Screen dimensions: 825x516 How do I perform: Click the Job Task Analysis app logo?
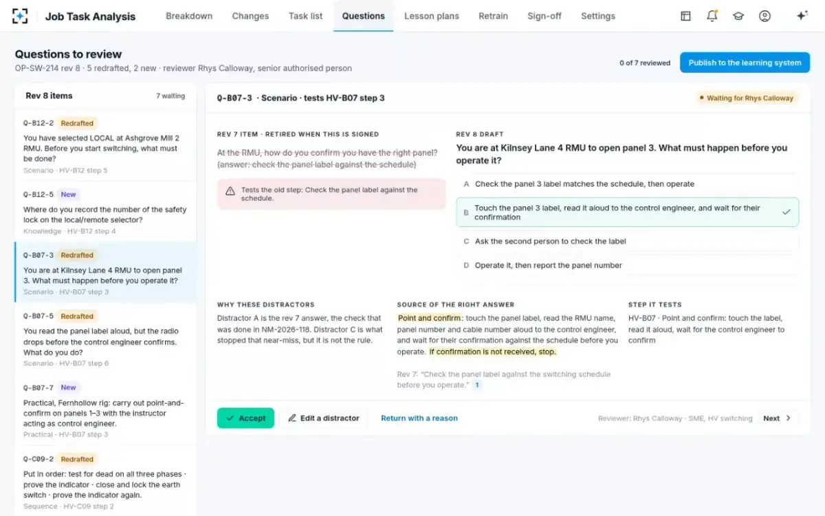[x=21, y=16]
